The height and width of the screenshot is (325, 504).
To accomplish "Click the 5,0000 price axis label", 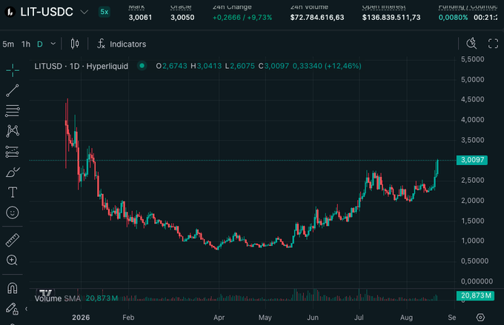I will pyautogui.click(x=473, y=79).
